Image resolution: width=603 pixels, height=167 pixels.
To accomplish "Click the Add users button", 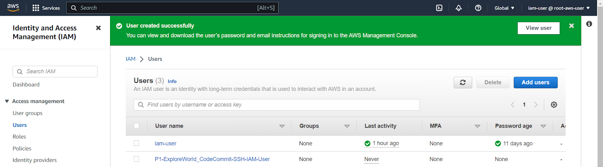I will click(536, 83).
